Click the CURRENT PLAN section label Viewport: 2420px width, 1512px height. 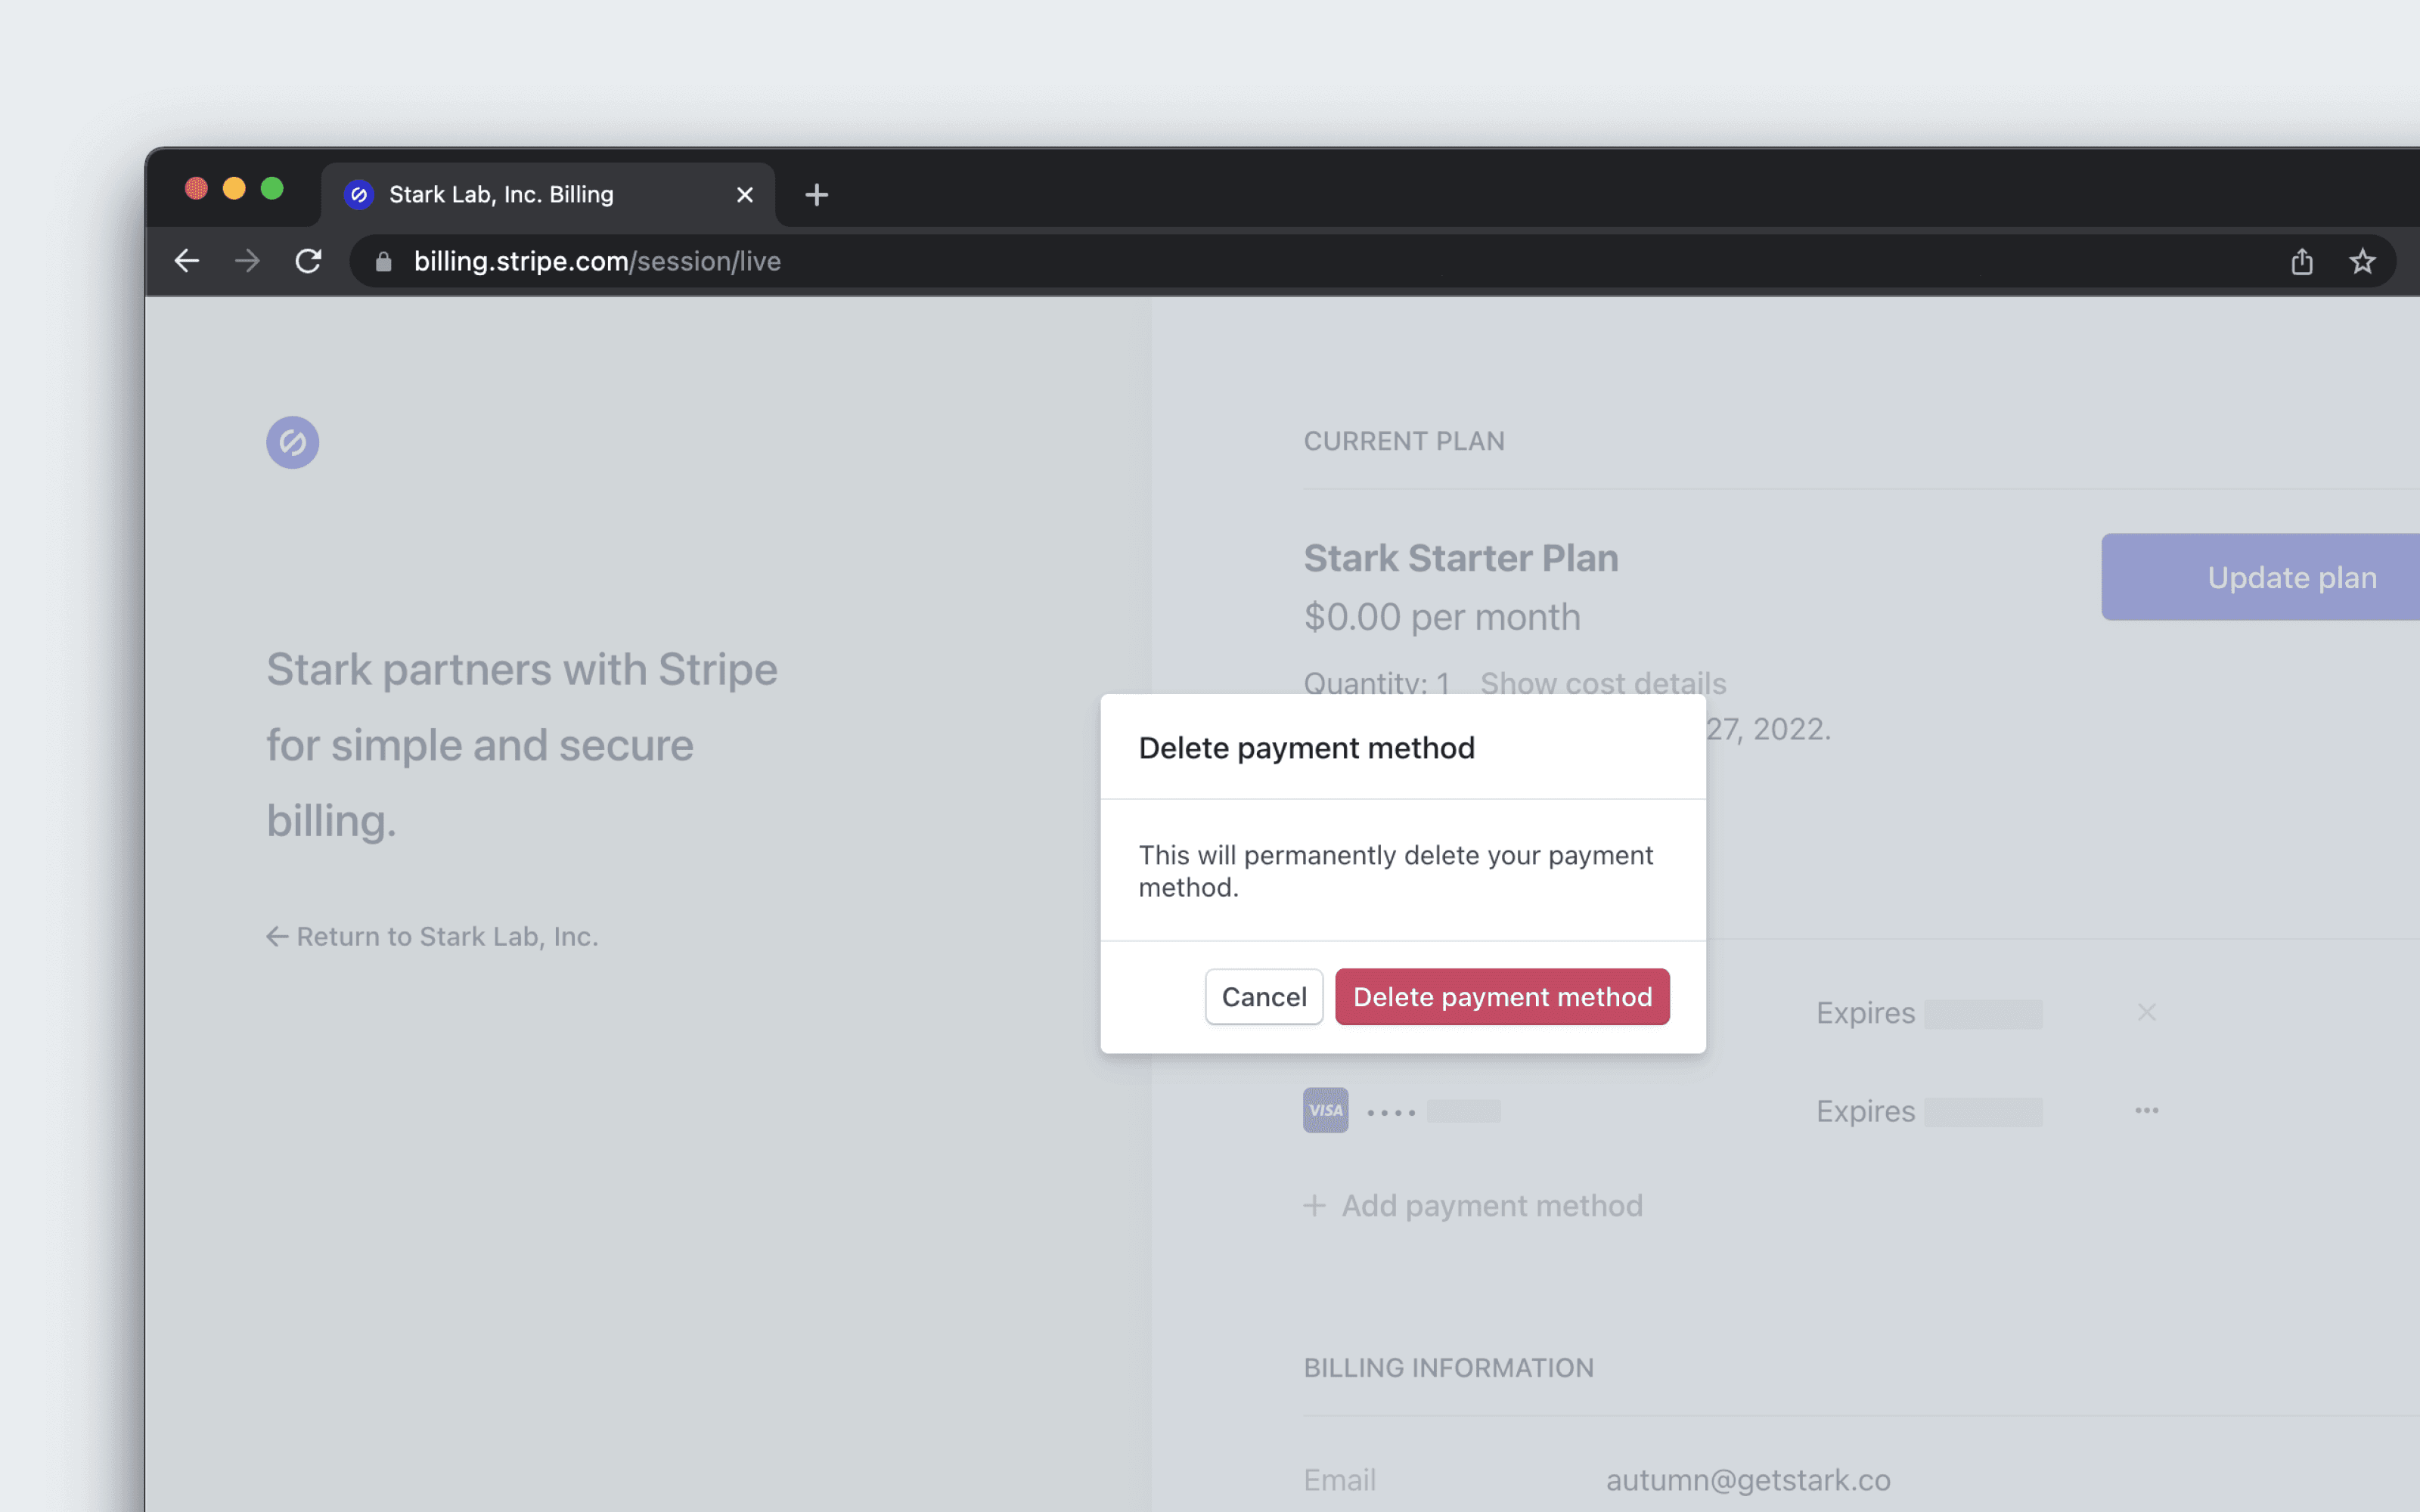coord(1404,441)
